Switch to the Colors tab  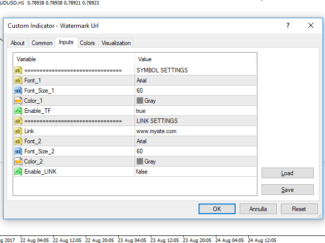87,43
